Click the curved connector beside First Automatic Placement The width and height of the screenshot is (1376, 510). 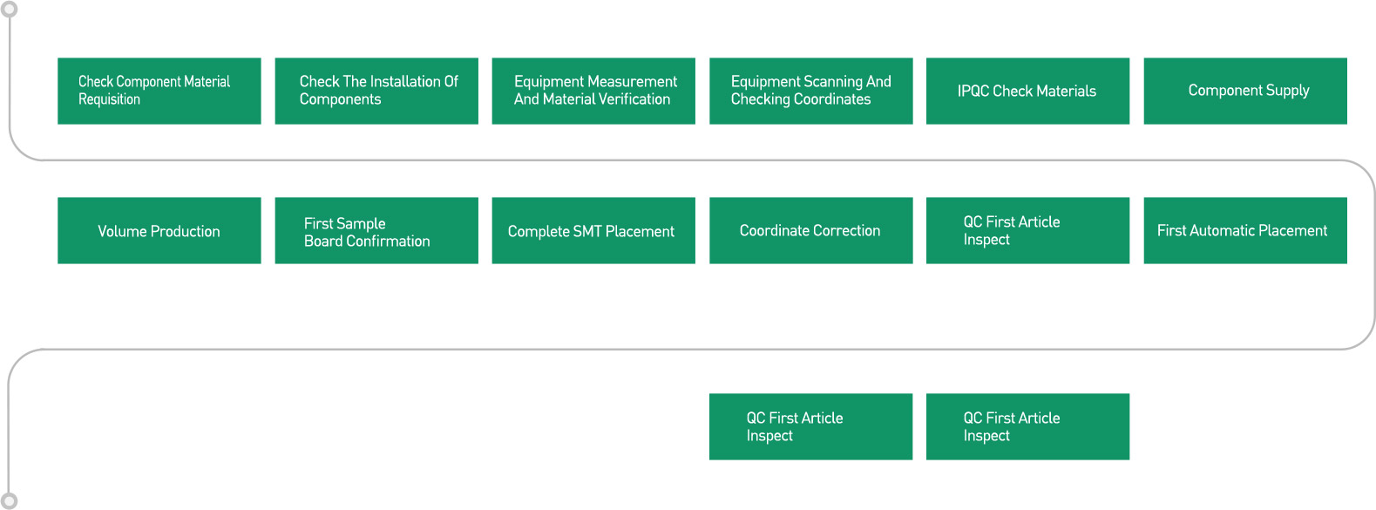1374,255
